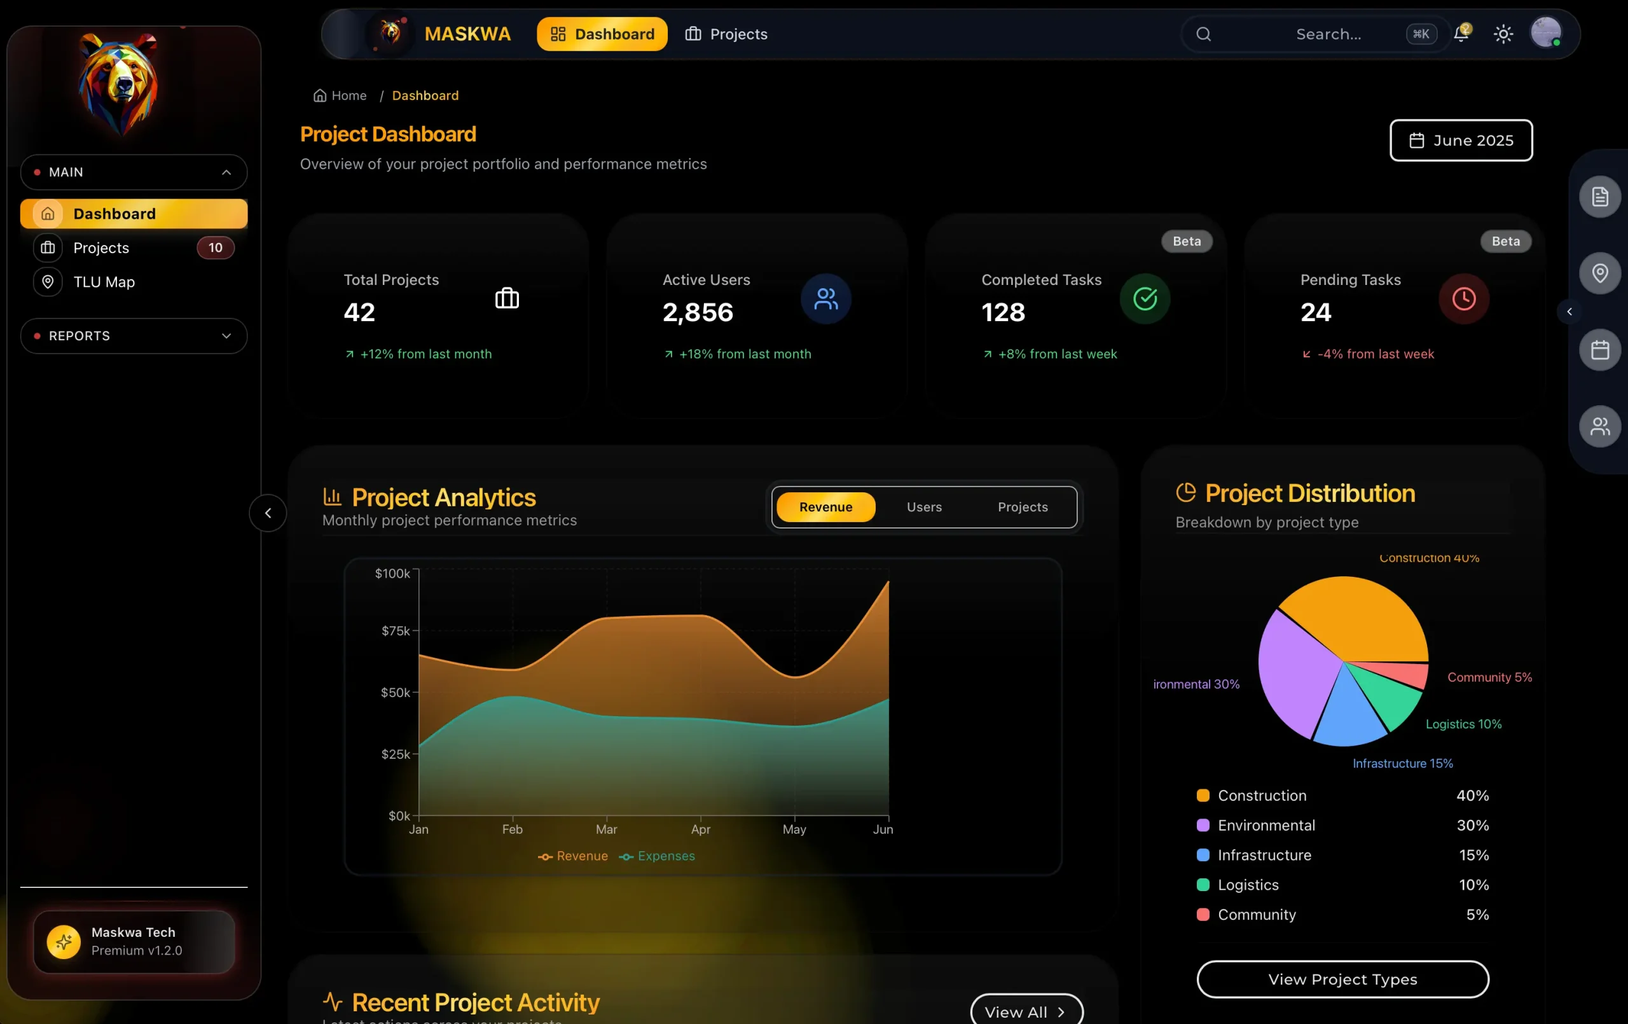Open Dashboard in top navigation

click(x=602, y=34)
